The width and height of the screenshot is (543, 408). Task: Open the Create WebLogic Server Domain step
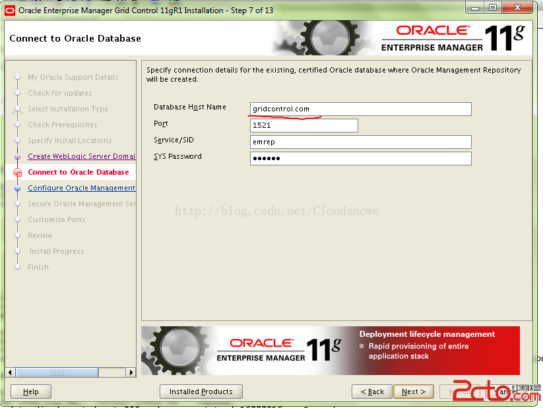(x=81, y=156)
